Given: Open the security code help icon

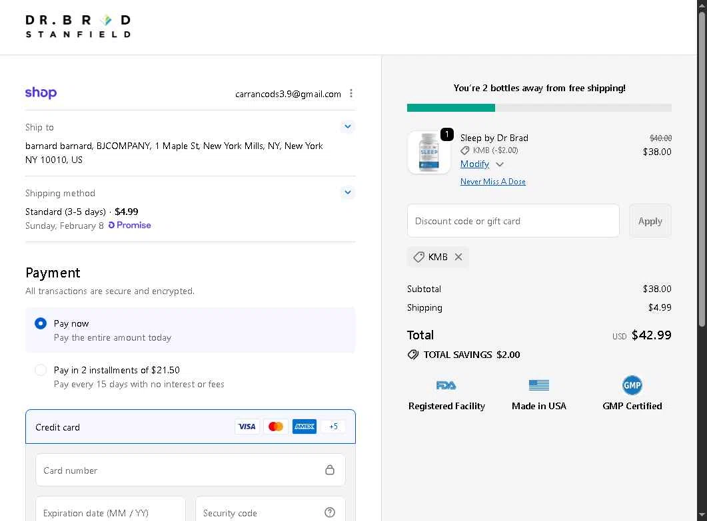Looking at the screenshot, I should pos(330,512).
